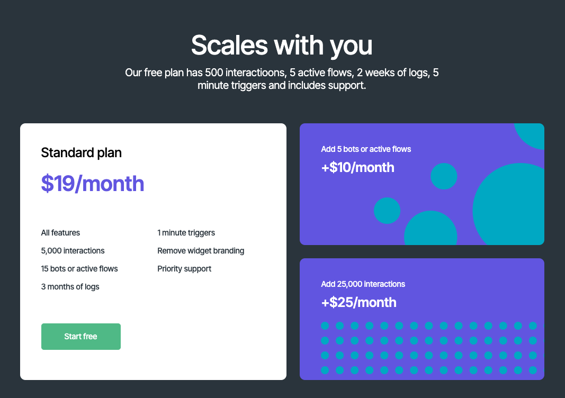Select the 'Add 5 bots or active flows' add-on card
This screenshot has width=565, height=398.
pos(421,184)
